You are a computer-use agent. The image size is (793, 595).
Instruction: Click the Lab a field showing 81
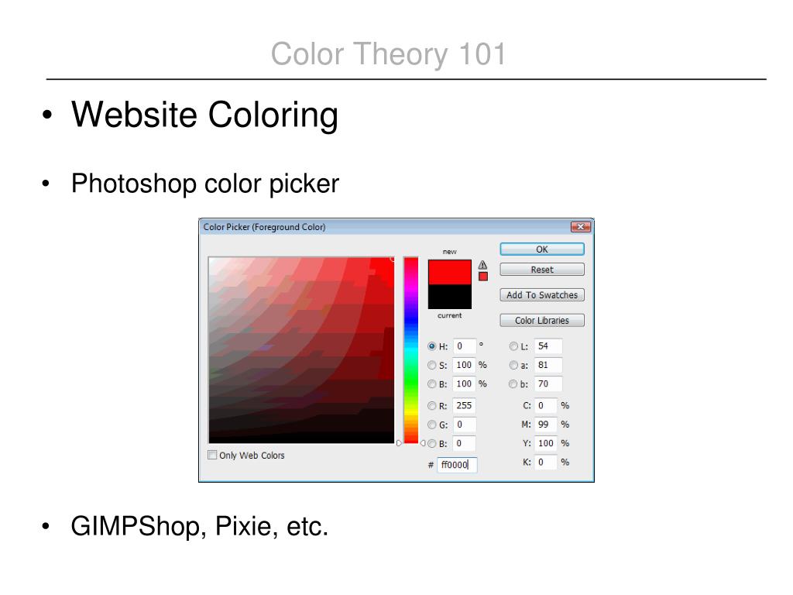pyautogui.click(x=548, y=365)
